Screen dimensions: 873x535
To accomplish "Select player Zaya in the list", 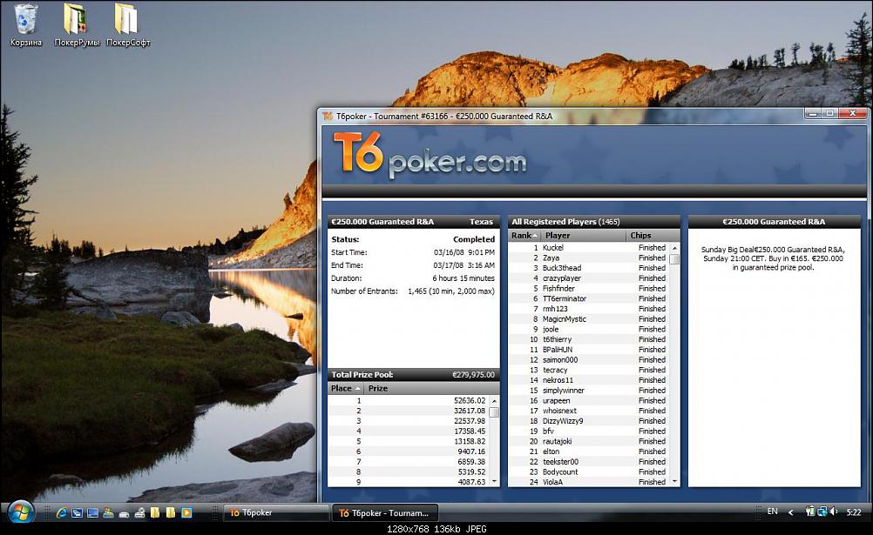I will pyautogui.click(x=589, y=257).
